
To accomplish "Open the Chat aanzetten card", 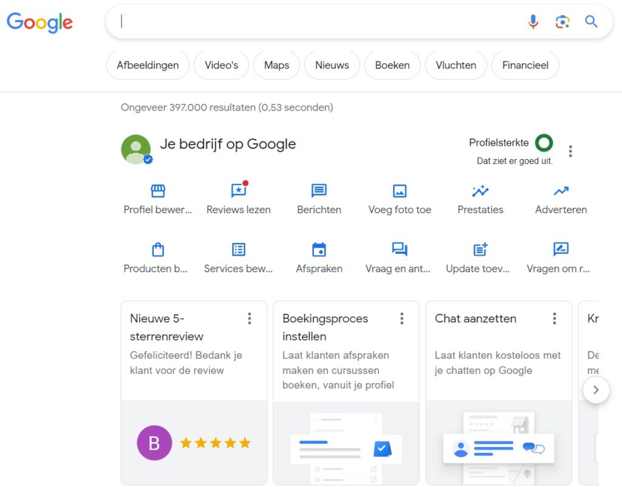I will click(x=499, y=393).
